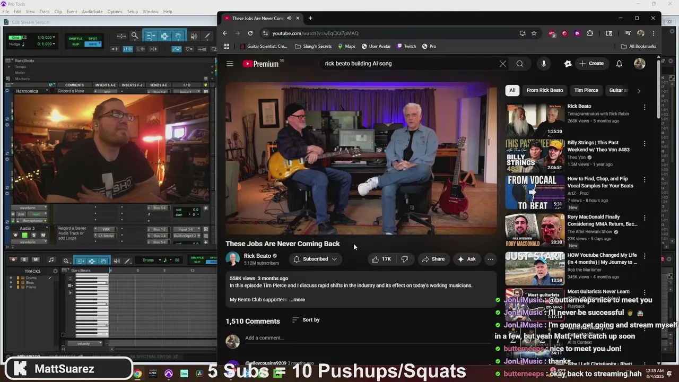Viewport: 679px width, 382px height.
Task: Click the Ask button
Action: coord(466,259)
